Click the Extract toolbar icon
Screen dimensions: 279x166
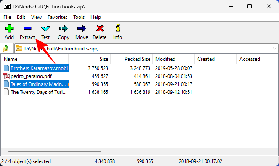point(27,29)
